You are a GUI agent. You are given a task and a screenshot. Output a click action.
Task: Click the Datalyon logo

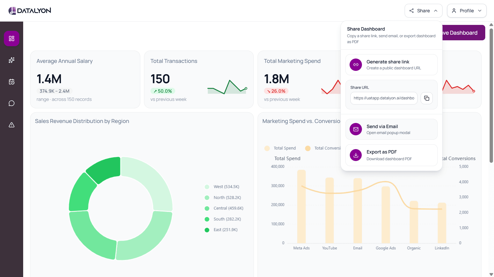[x=30, y=11]
